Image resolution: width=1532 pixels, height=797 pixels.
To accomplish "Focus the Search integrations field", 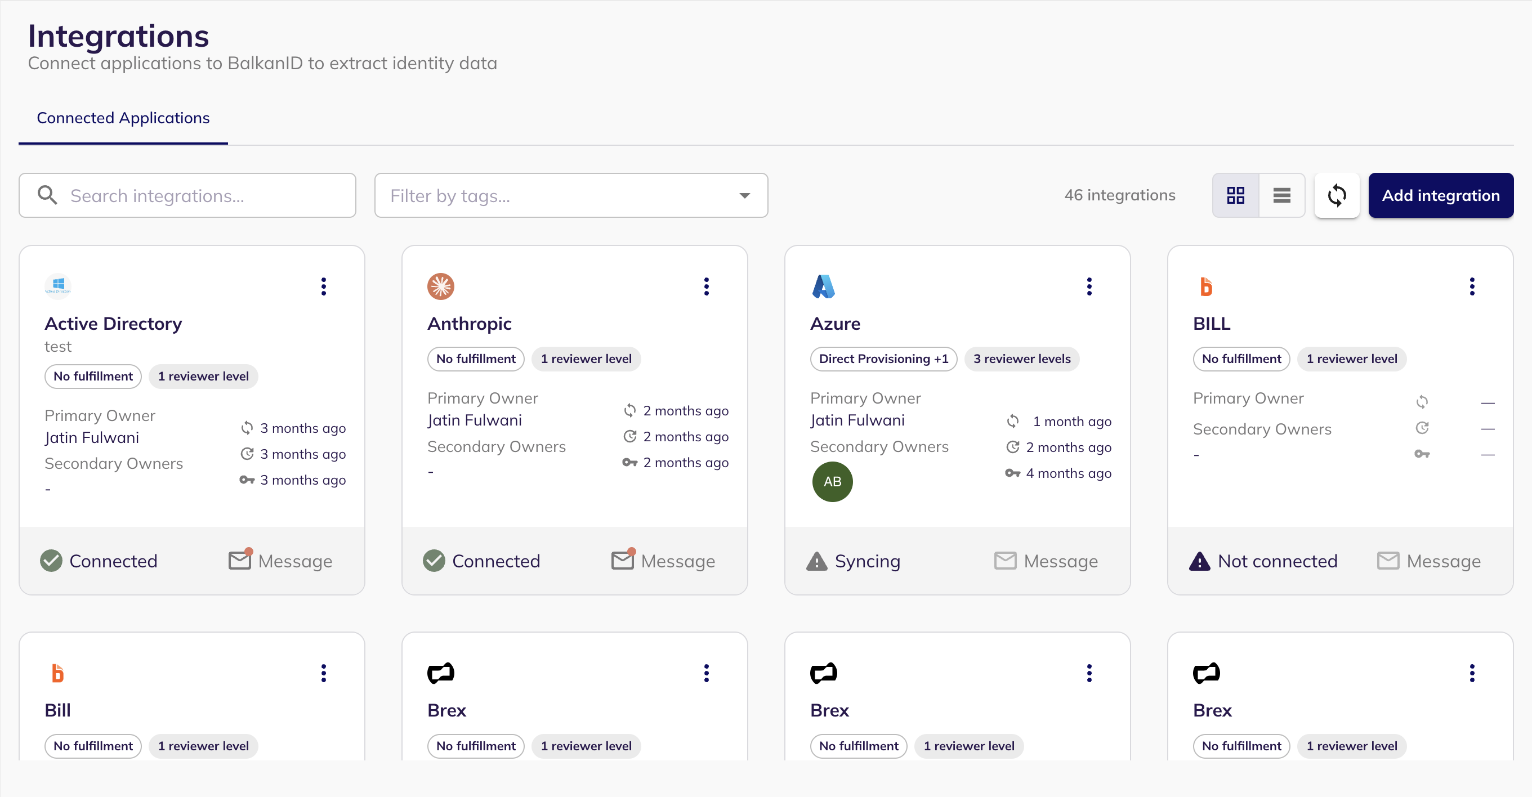I will (187, 195).
